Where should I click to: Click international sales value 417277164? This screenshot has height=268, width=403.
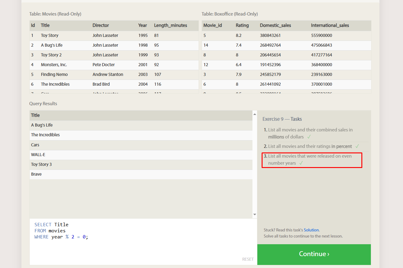coord(322,55)
